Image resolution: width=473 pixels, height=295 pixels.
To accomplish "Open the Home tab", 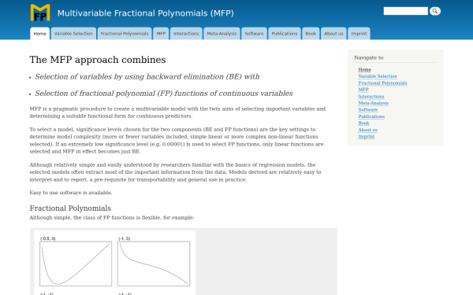I will click(x=40, y=33).
